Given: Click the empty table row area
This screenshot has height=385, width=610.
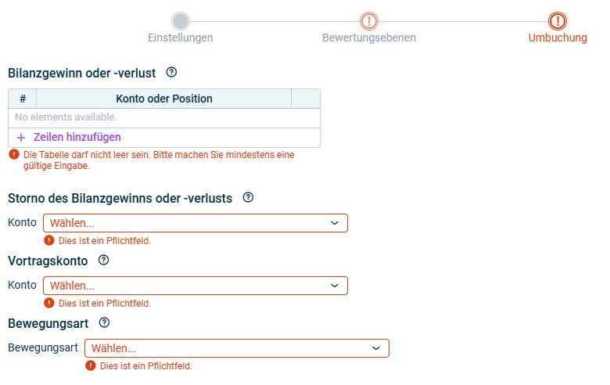Looking at the screenshot, I should tap(163, 117).
